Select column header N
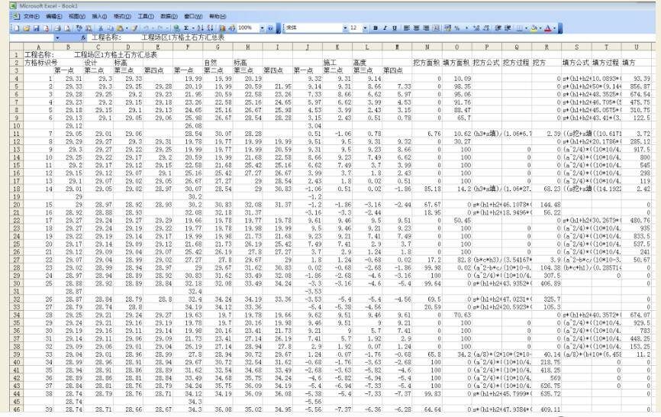Screen dimensions: 661x417 point(427,47)
